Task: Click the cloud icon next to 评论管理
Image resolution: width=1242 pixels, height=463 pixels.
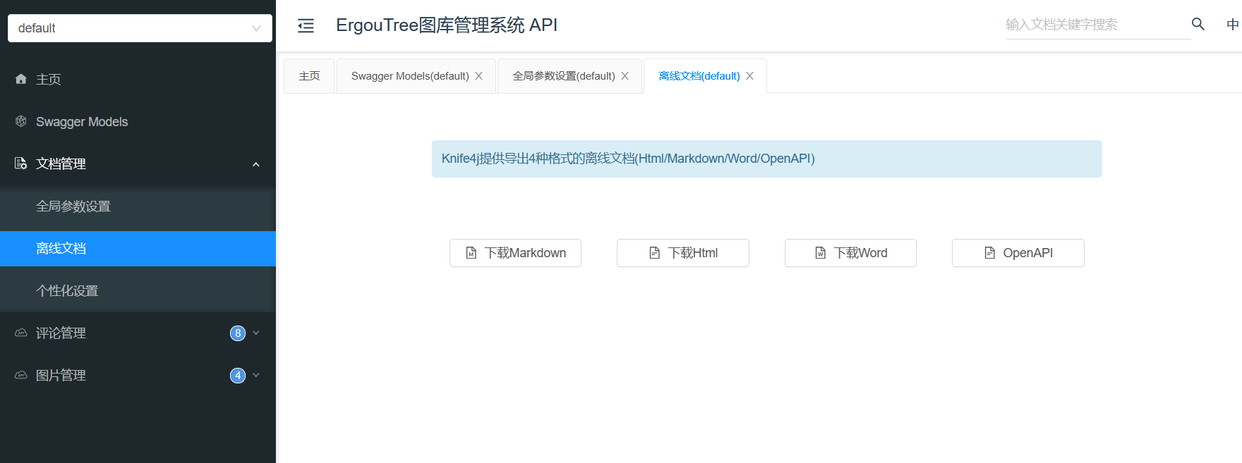Action: (x=21, y=333)
